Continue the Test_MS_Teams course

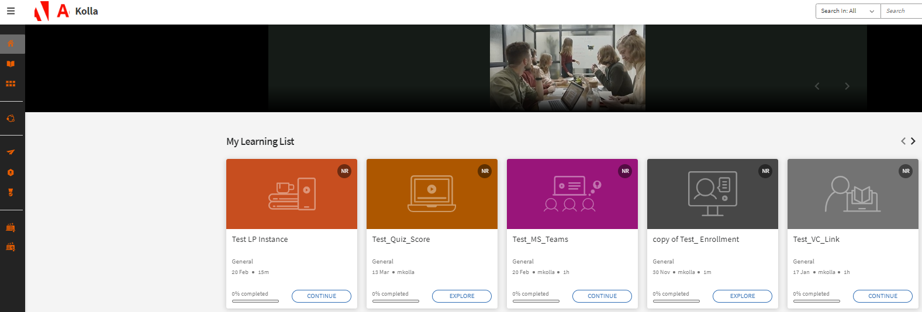point(602,296)
